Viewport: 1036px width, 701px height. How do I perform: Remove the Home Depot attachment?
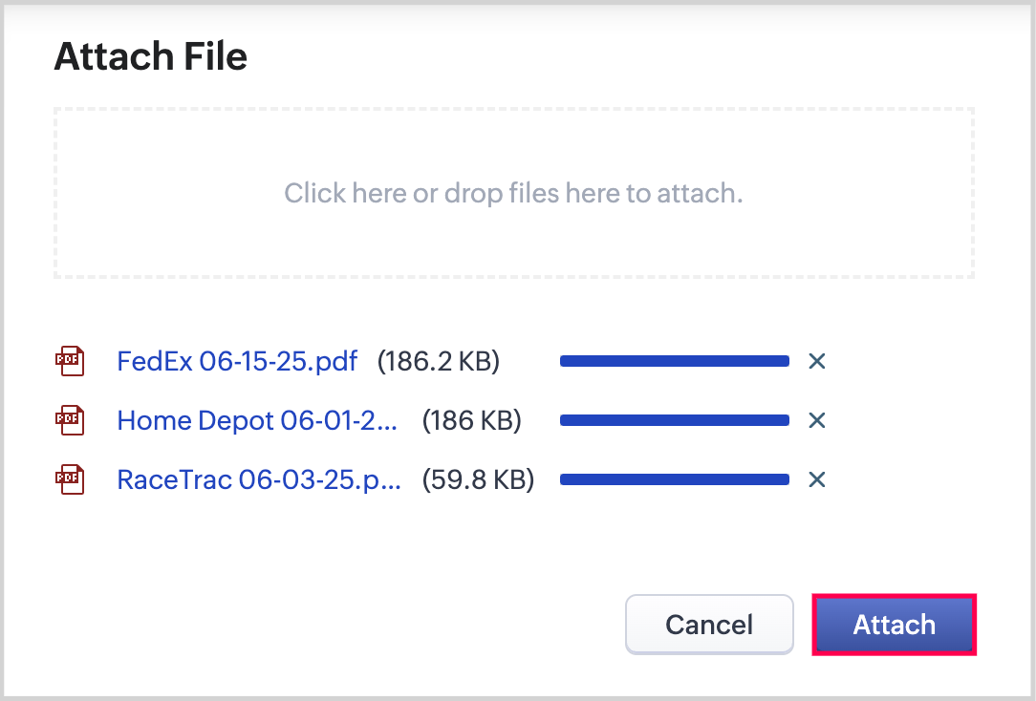[x=816, y=420]
